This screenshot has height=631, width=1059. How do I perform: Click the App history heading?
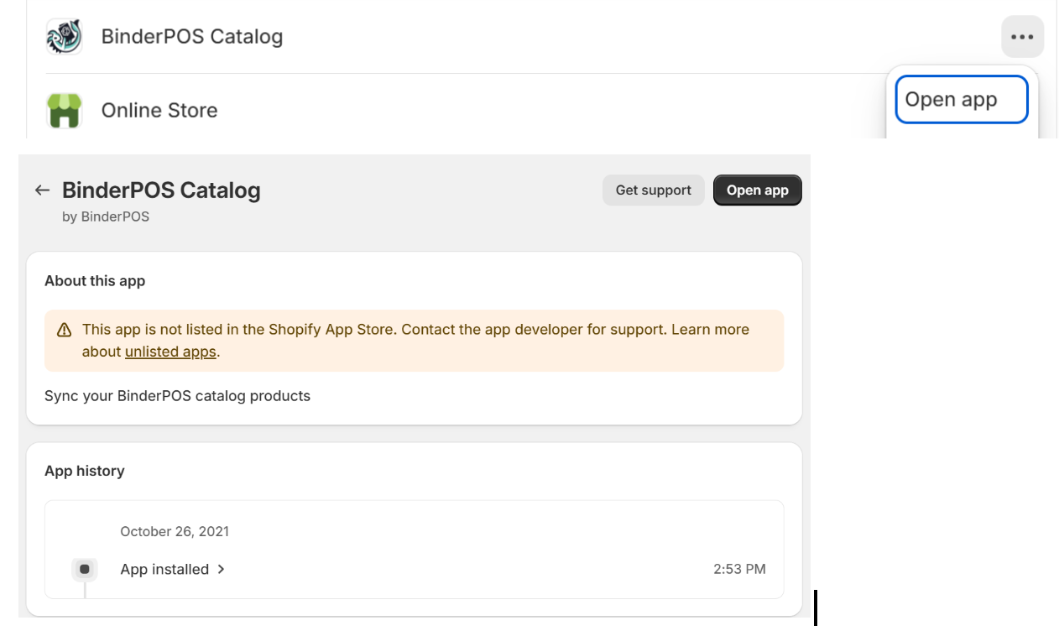pyautogui.click(x=85, y=471)
